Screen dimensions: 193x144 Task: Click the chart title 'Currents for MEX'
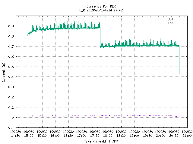[x=101, y=6]
